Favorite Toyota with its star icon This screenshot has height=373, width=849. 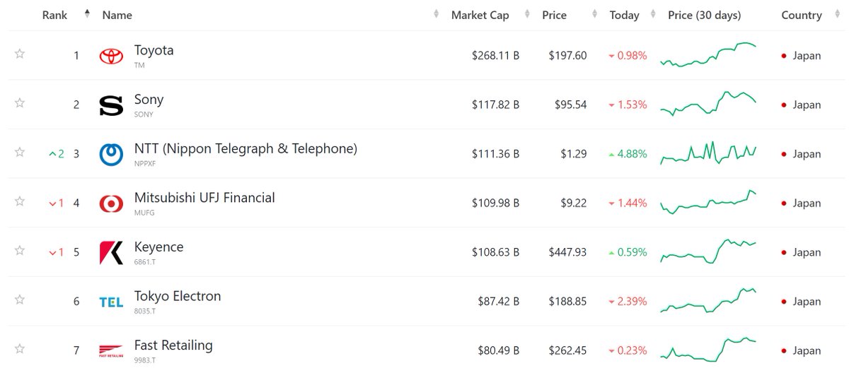[20, 54]
